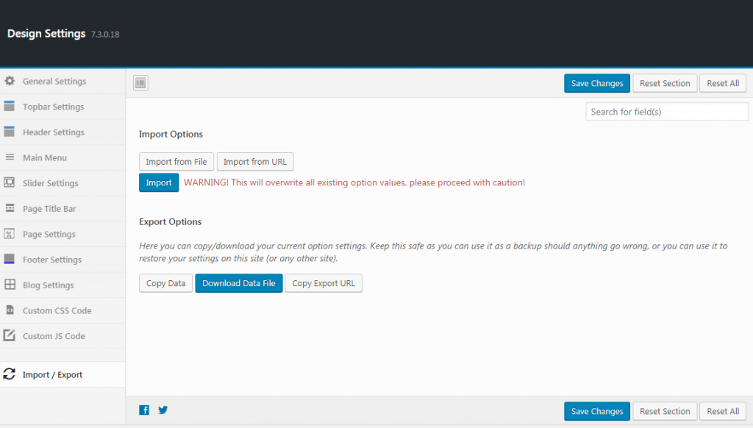
Task: Select Page Settings in sidebar
Action: coord(63,234)
